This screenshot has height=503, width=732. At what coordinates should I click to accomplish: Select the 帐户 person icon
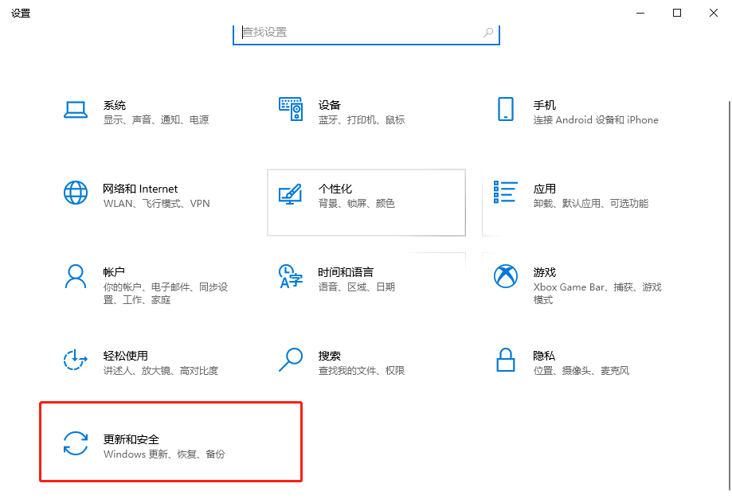click(76, 278)
